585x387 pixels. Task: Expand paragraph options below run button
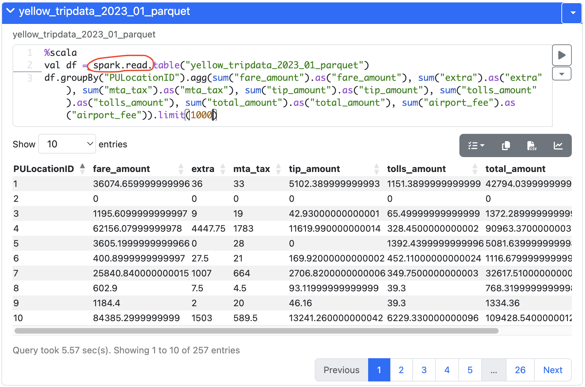tap(561, 74)
